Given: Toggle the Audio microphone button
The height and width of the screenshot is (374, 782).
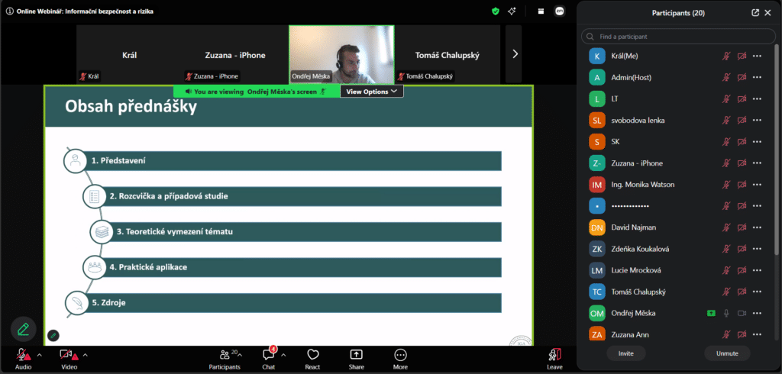Looking at the screenshot, I should (x=23, y=359).
